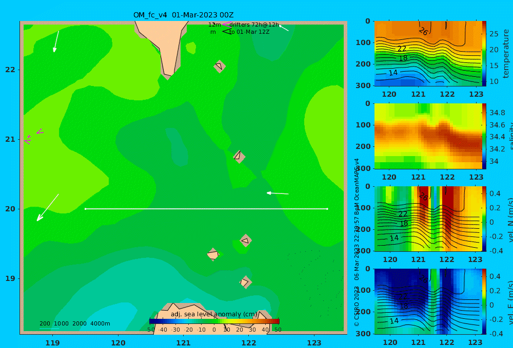513x348 pixels.
Task: Click the '200 1000 2000 4000m' depth legend
Action: pyautogui.click(x=74, y=323)
